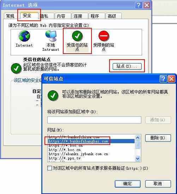Switch to the 高级 tab

click(112, 16)
